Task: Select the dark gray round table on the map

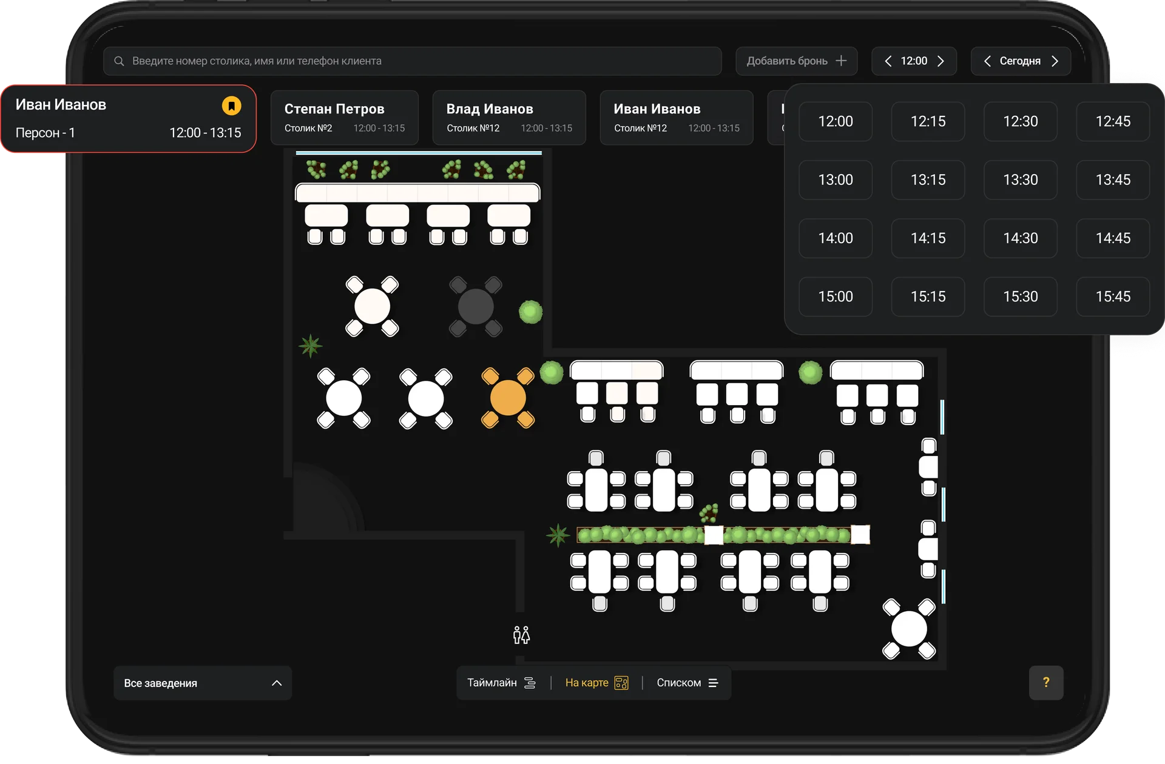Action: (476, 306)
